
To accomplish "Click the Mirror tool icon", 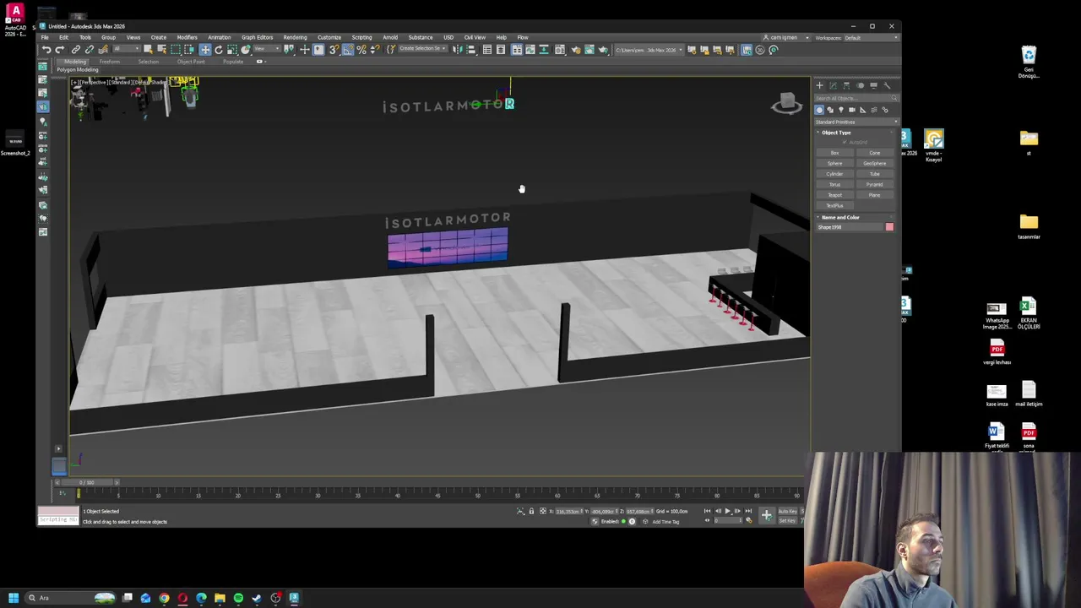I will [x=459, y=49].
